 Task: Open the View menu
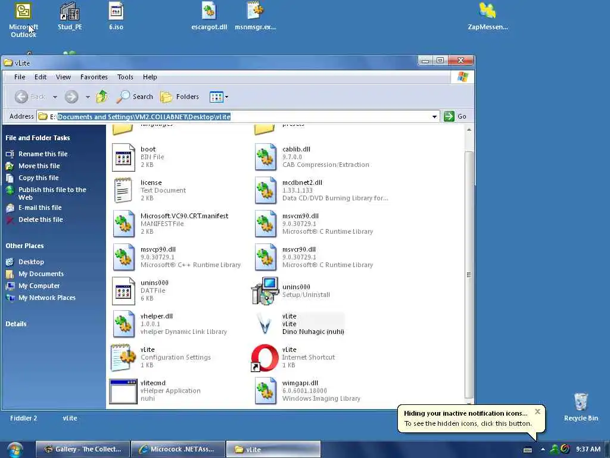tap(63, 77)
